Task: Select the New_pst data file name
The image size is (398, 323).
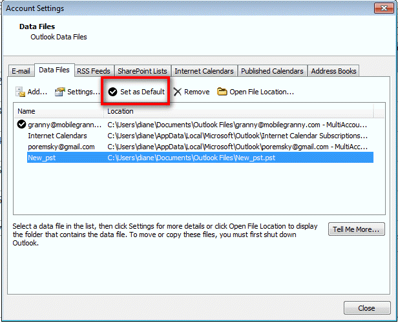Action: [41, 158]
